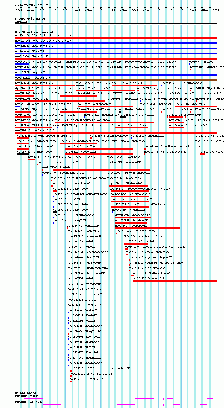224x408 pixels.
Task: Click the 7650k ruler mark
Action: [x=19, y=10]
